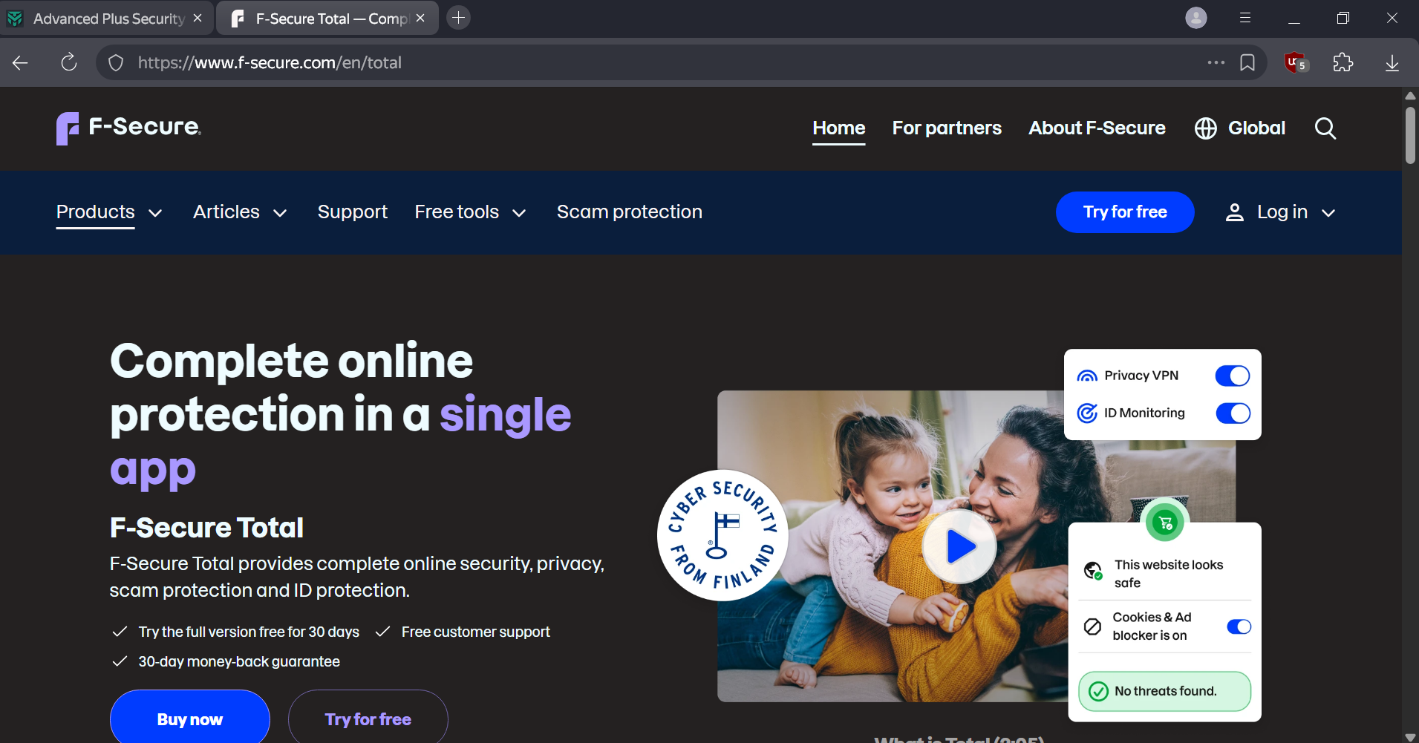
Task: Go to the Support page
Action: 353,212
